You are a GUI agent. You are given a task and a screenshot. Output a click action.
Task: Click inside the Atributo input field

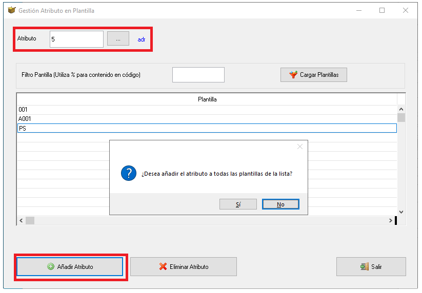[x=76, y=39]
